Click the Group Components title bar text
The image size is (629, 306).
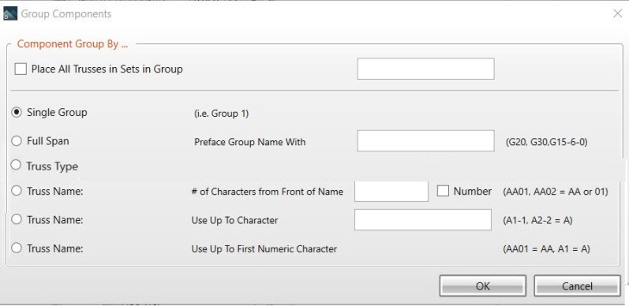point(66,14)
